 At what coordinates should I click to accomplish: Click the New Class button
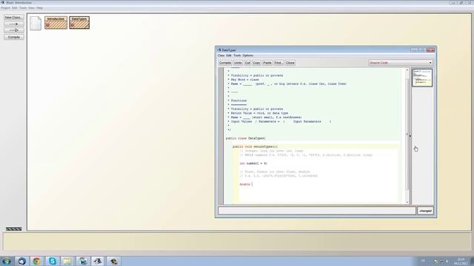point(13,18)
